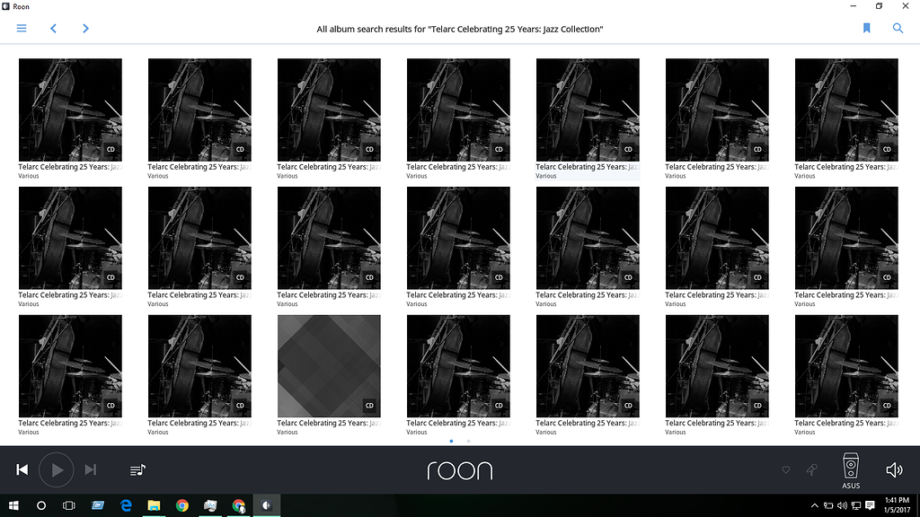920x517 pixels.
Task: Open the first Telarc Celebrating 25 Years album
Action: click(x=70, y=110)
